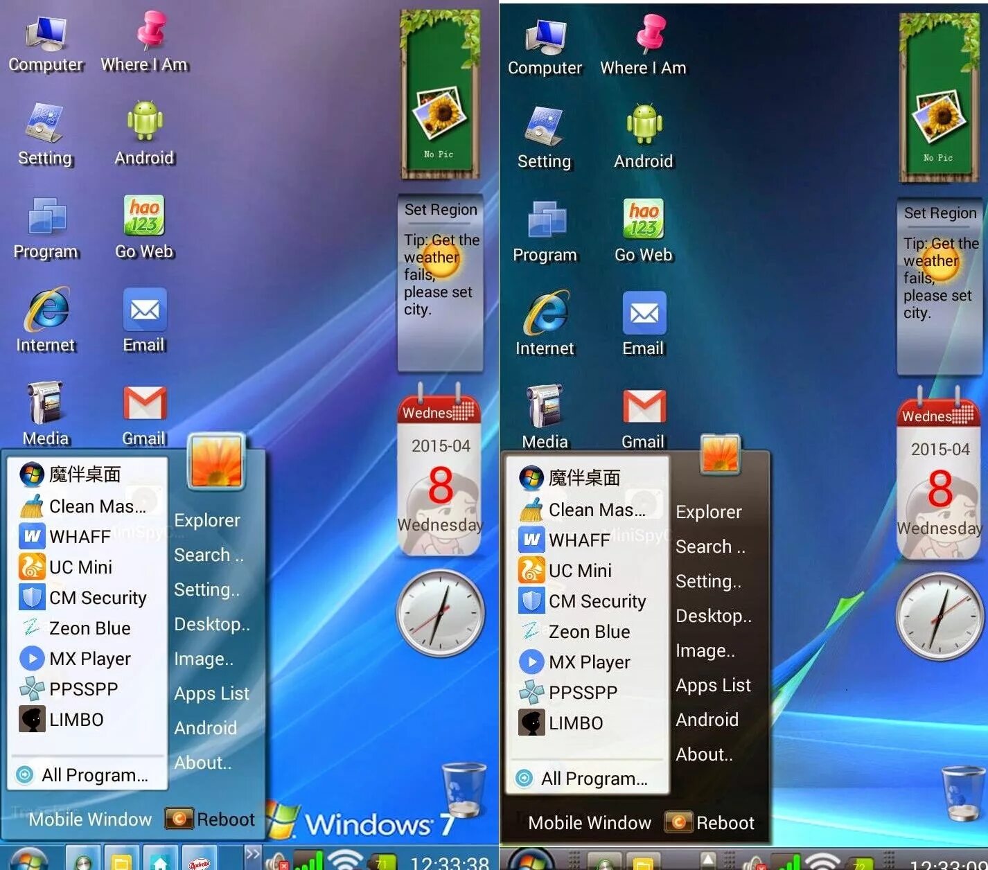The width and height of the screenshot is (988, 870).
Task: Click flower user picture in right start menu
Action: pos(721,453)
